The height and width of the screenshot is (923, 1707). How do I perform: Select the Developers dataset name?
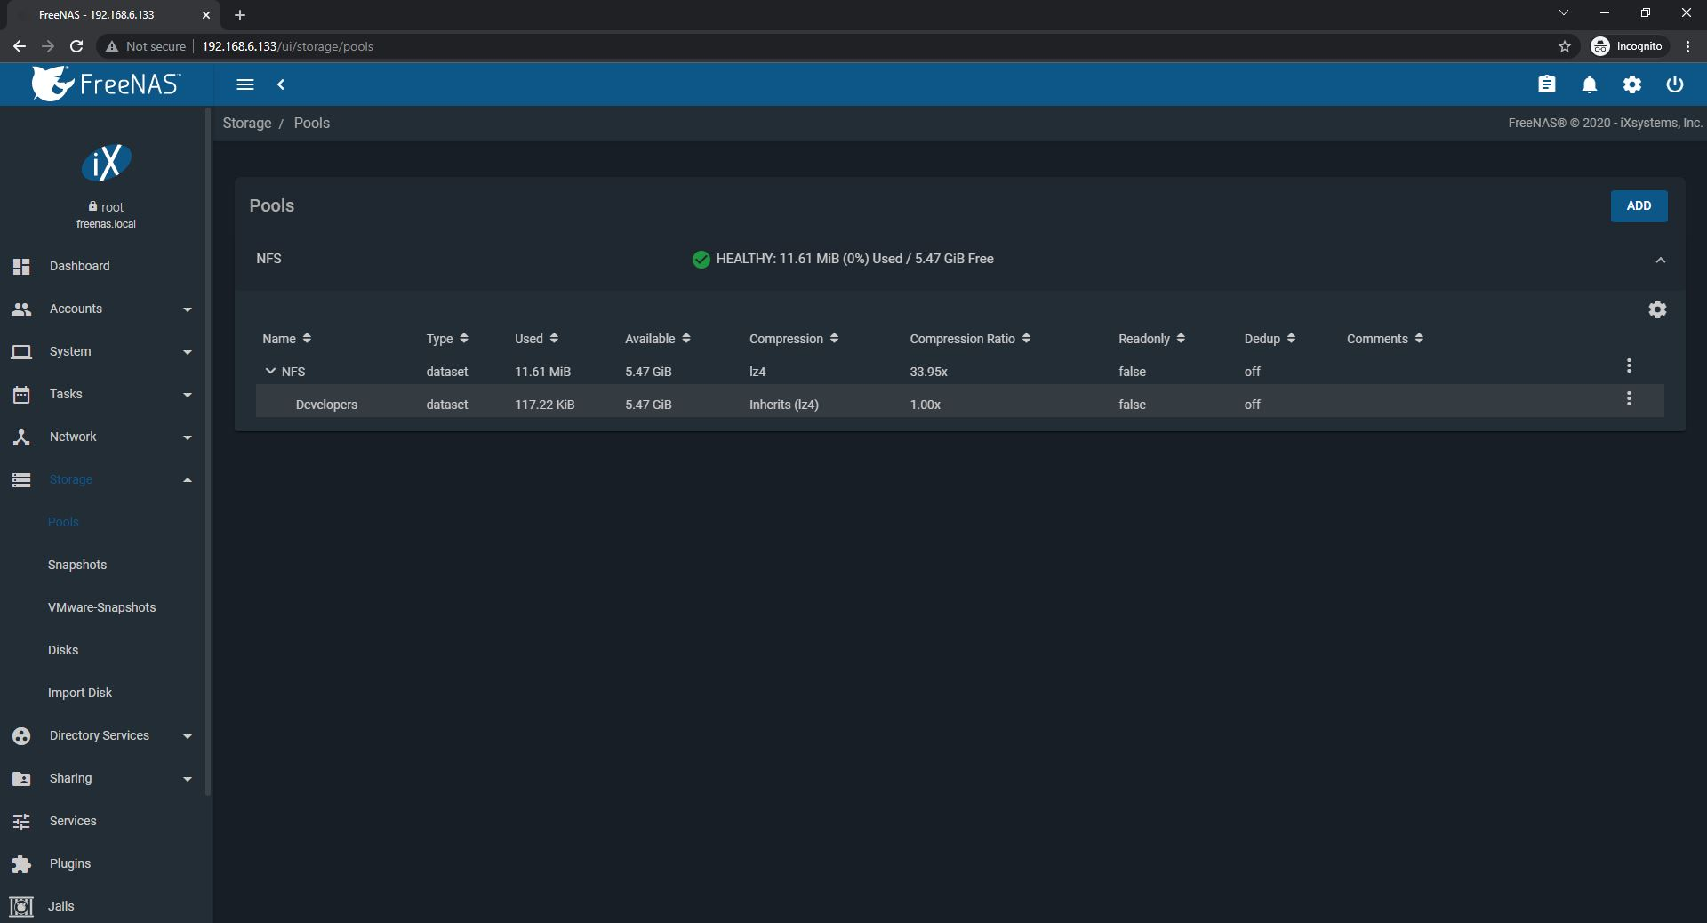coord(326,405)
